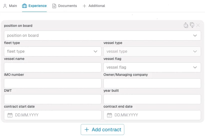Click the DWT text field
The height and width of the screenshot is (138, 205).
click(x=53, y=99)
